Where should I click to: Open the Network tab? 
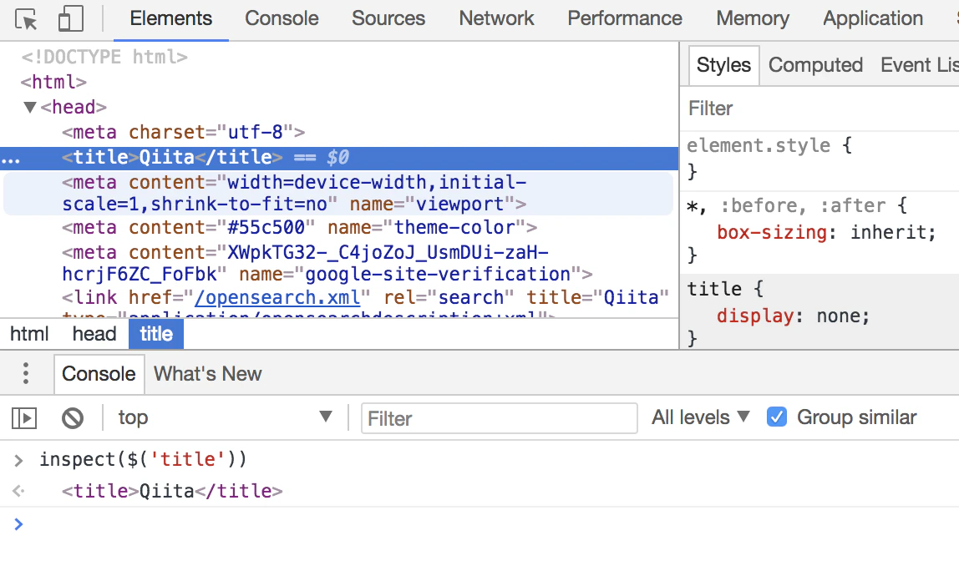click(x=496, y=19)
